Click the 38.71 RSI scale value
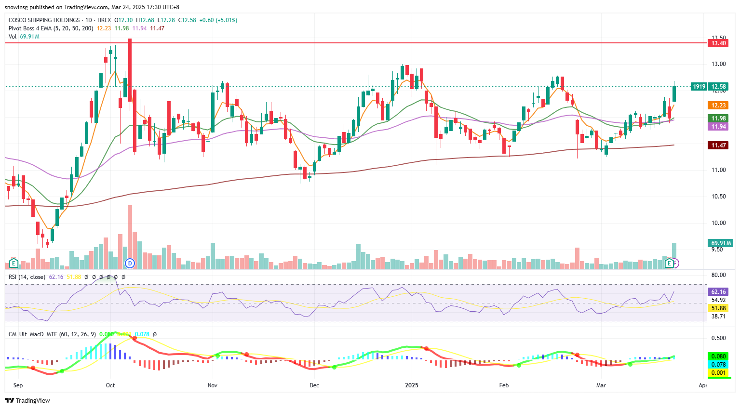 718,317
